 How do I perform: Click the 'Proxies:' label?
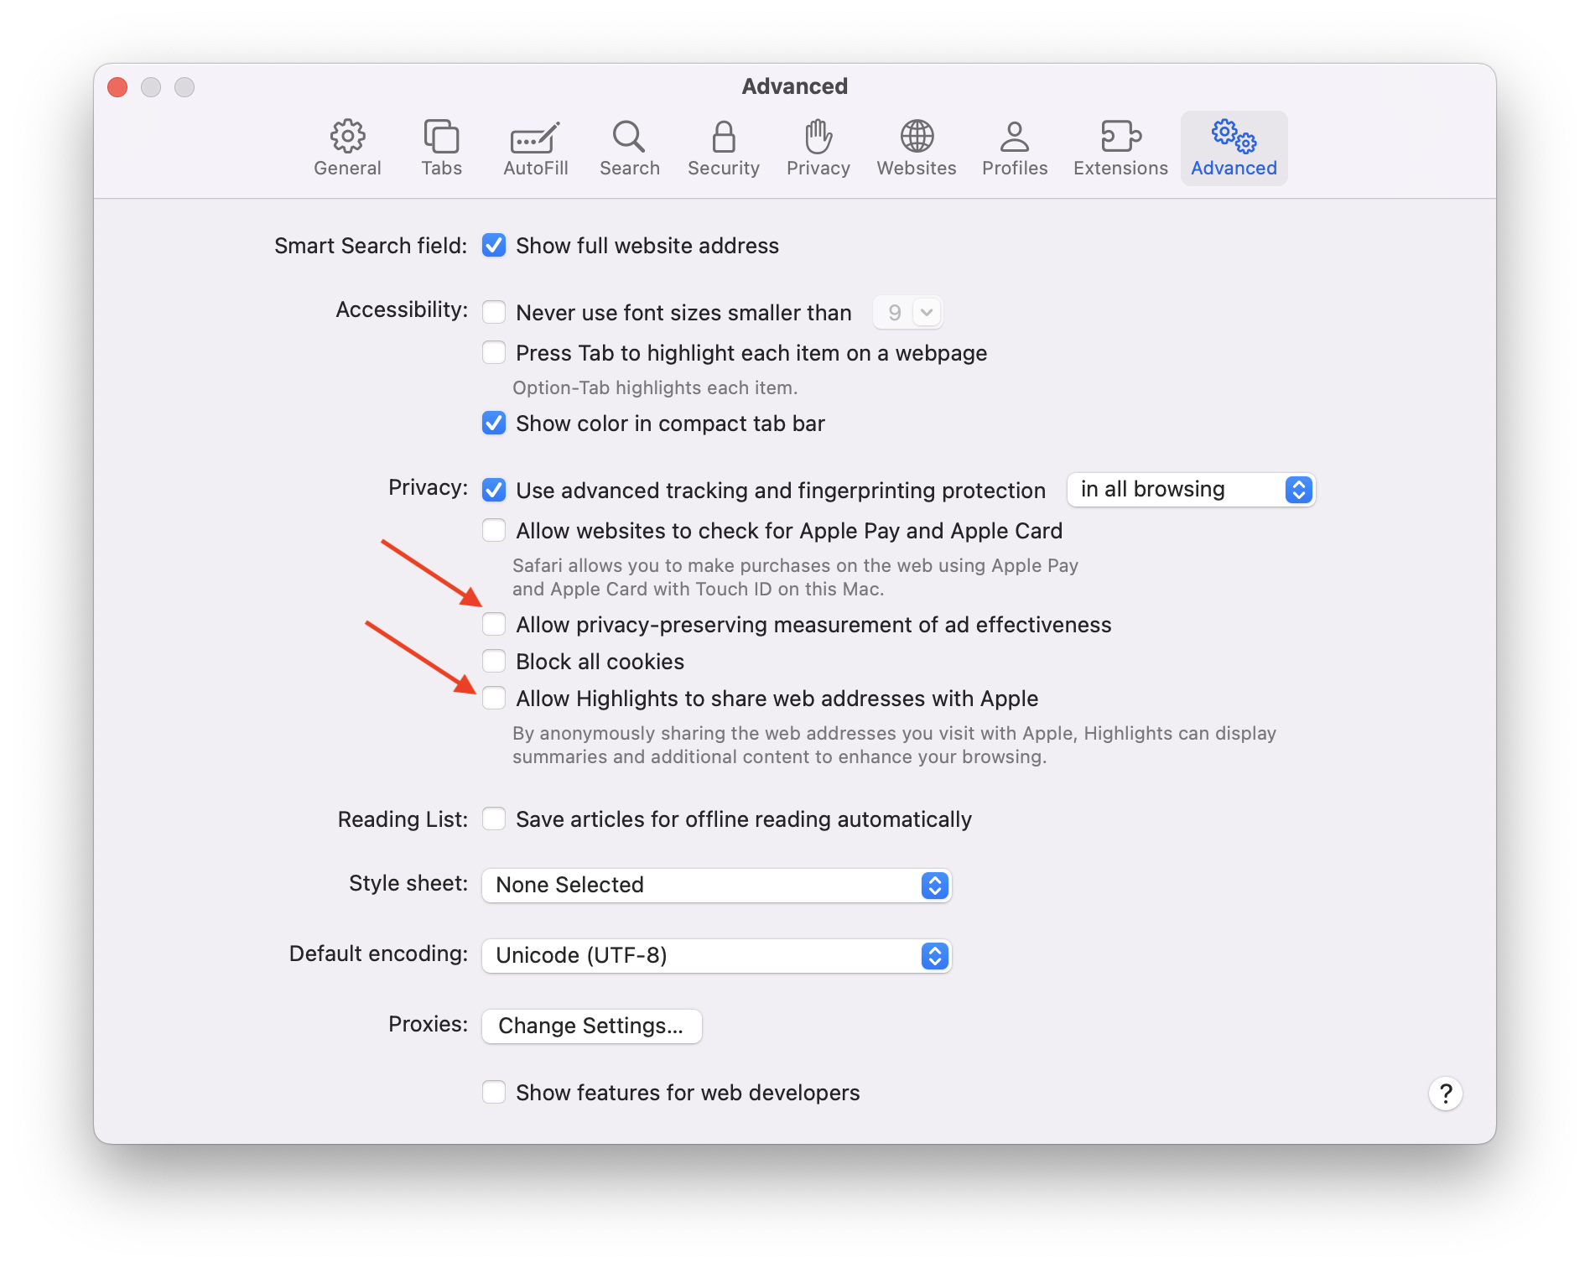pyautogui.click(x=428, y=1025)
